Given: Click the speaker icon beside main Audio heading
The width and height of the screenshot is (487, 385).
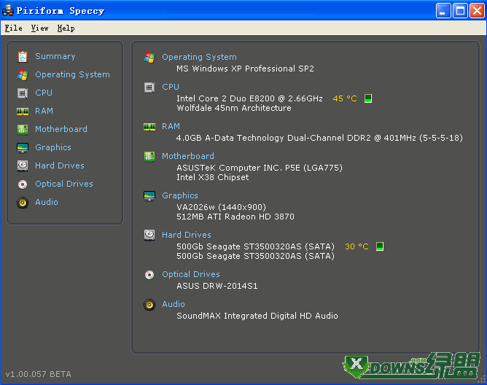Looking at the screenshot, I should point(149,305).
